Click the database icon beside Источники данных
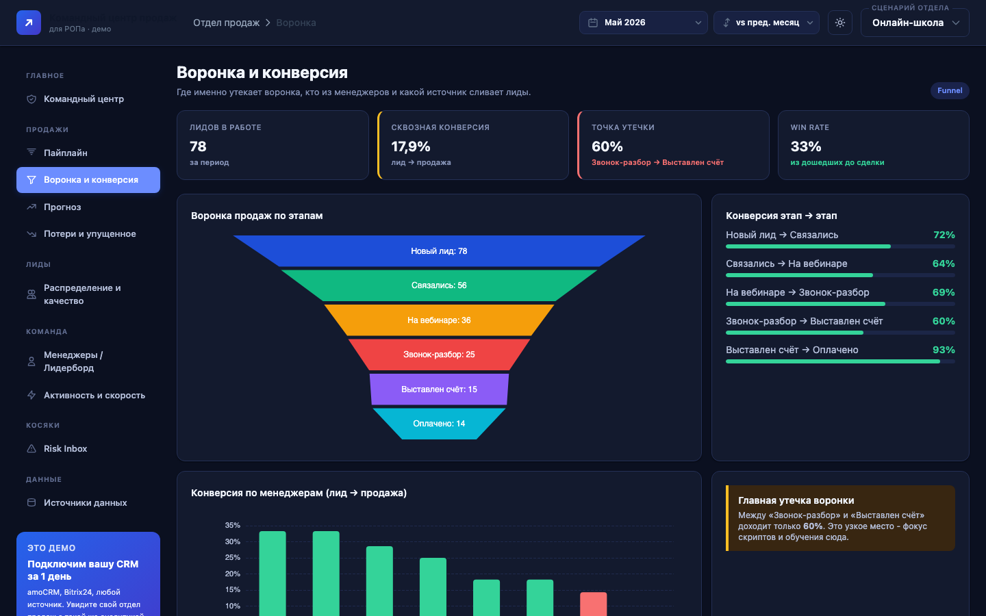This screenshot has width=986, height=616. click(x=31, y=502)
